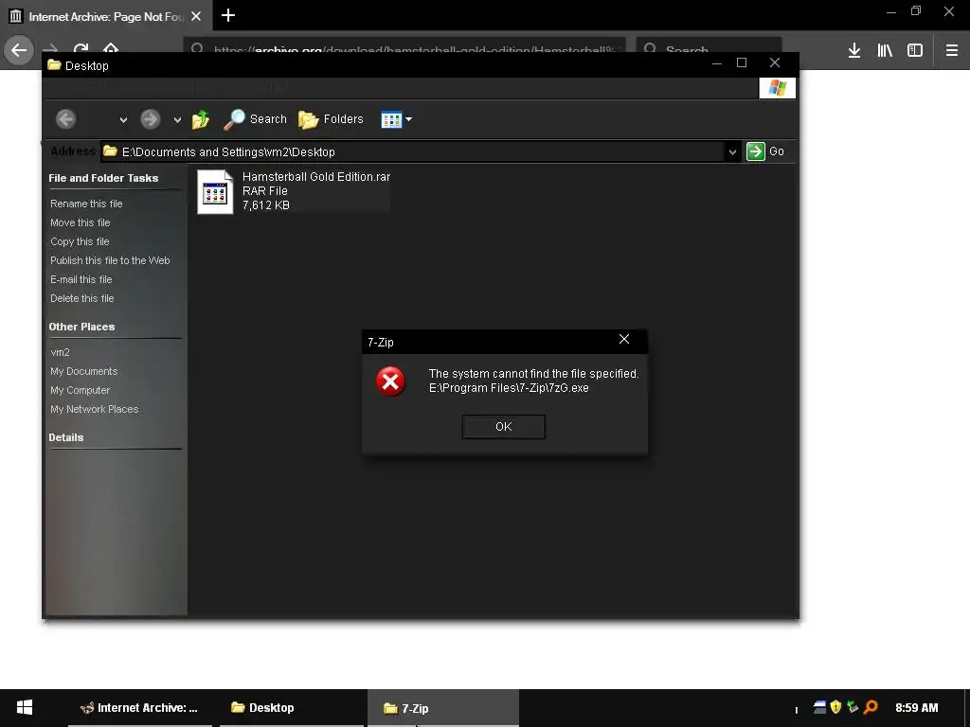
Task: Minimize the Desktop Explorer window
Action: click(716, 63)
